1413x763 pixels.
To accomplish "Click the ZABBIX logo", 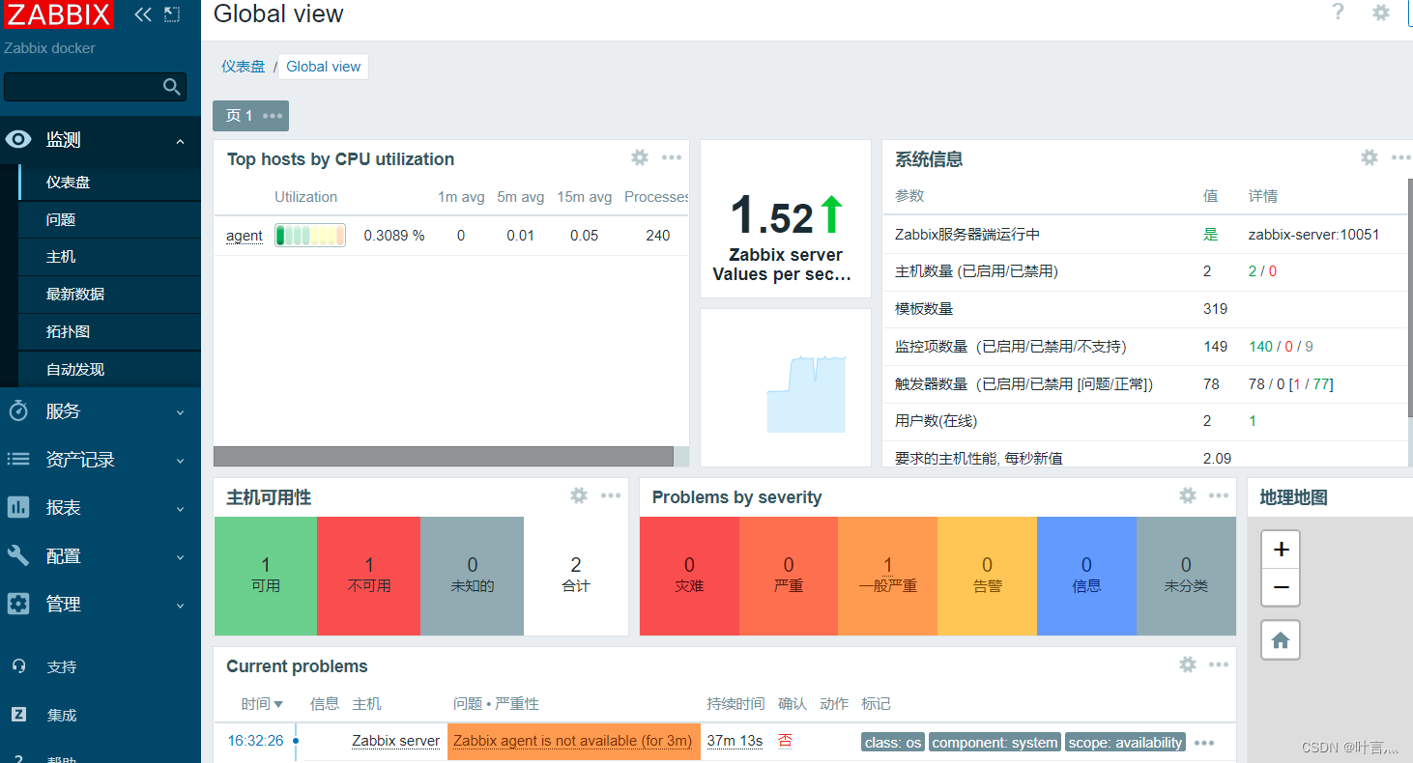I will pyautogui.click(x=58, y=14).
